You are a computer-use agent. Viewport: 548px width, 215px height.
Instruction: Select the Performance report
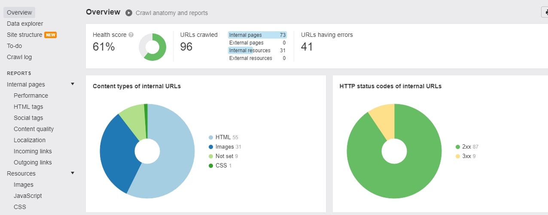(x=31, y=96)
